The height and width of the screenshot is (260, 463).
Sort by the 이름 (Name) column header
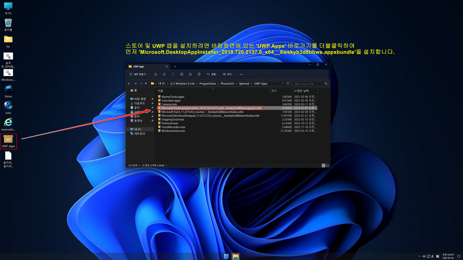pos(213,91)
